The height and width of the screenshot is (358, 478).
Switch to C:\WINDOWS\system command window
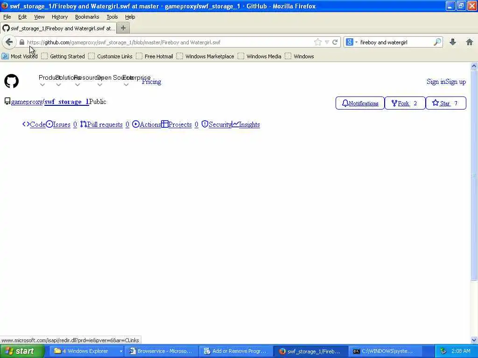[x=385, y=351]
